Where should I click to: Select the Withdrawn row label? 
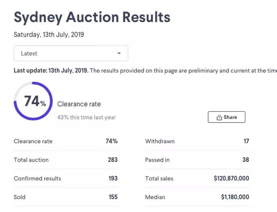point(160,141)
